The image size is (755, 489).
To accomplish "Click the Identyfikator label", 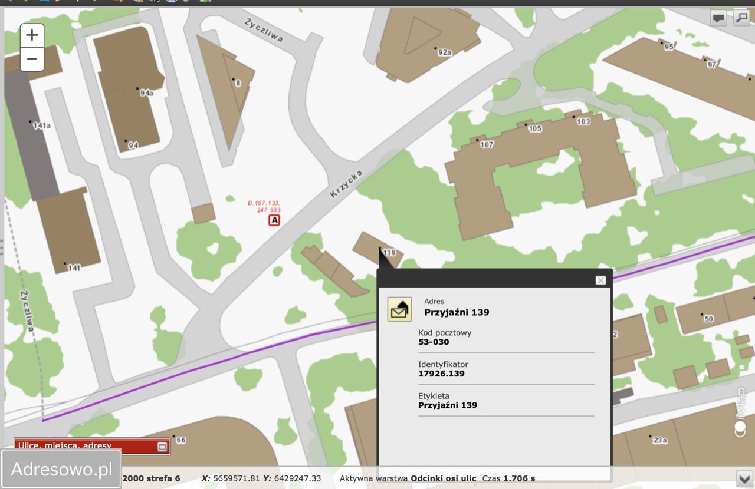I will (x=443, y=364).
